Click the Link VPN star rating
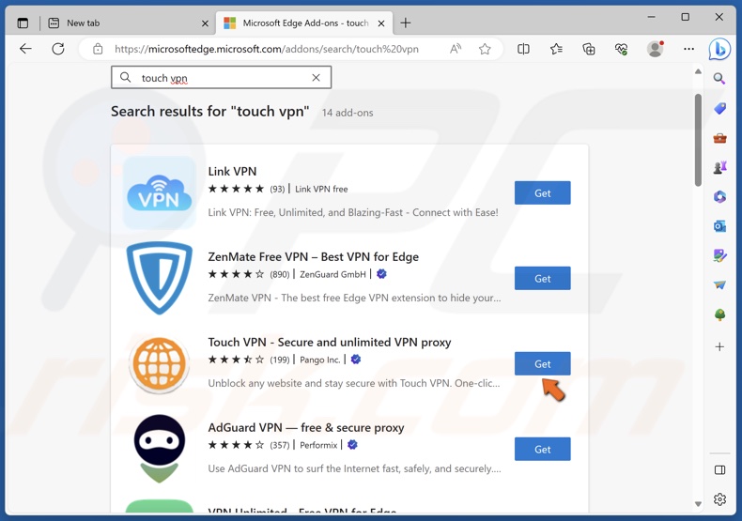The width and height of the screenshot is (742, 521). coord(236,189)
